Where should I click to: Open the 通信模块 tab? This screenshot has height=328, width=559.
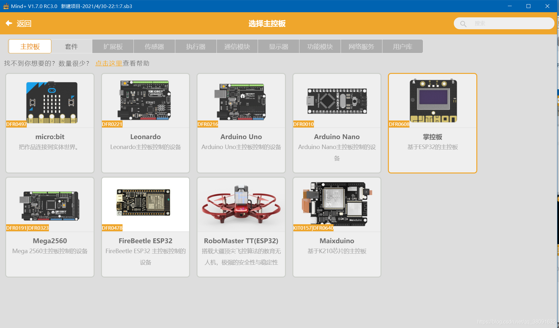click(x=237, y=47)
